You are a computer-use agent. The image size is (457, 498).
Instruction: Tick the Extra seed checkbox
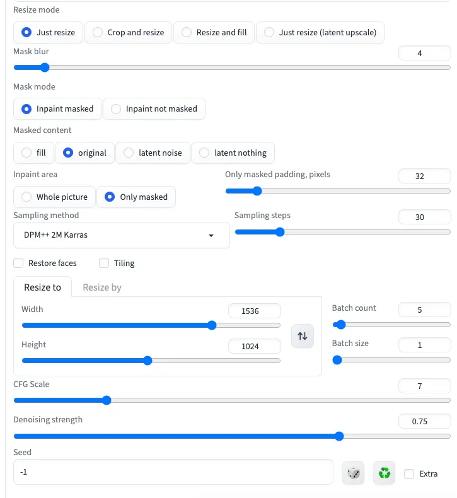coord(410,473)
